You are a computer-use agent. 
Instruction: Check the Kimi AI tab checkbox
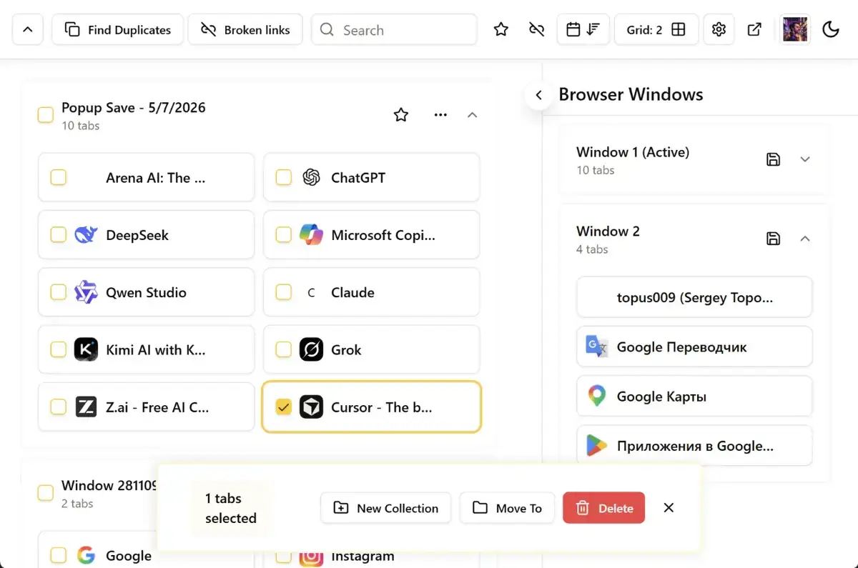click(x=59, y=349)
